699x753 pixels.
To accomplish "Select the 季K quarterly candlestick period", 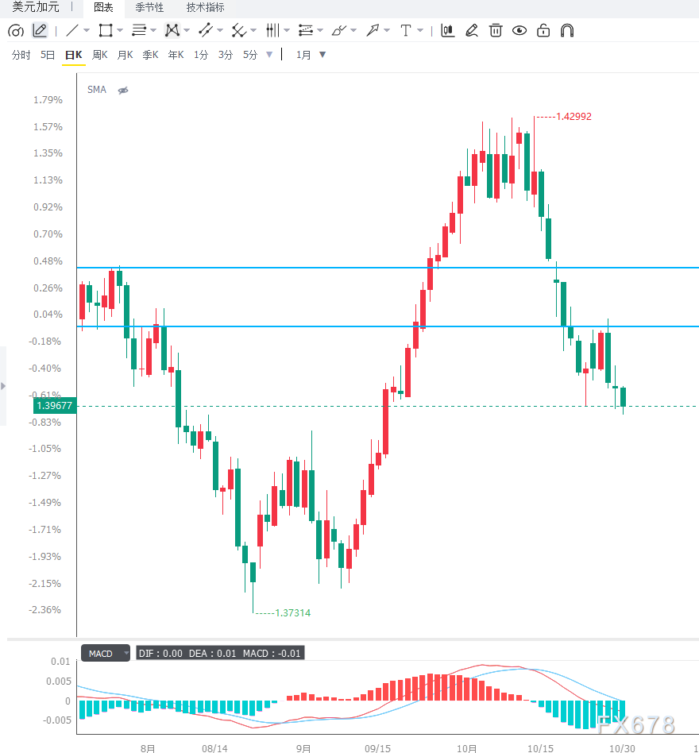I will tap(150, 56).
